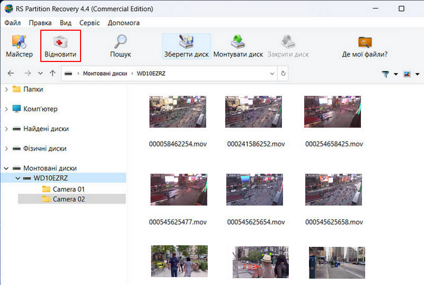The width and height of the screenshot is (424, 285).
Task: Select Найдені диски in the tree
Action: click(46, 129)
